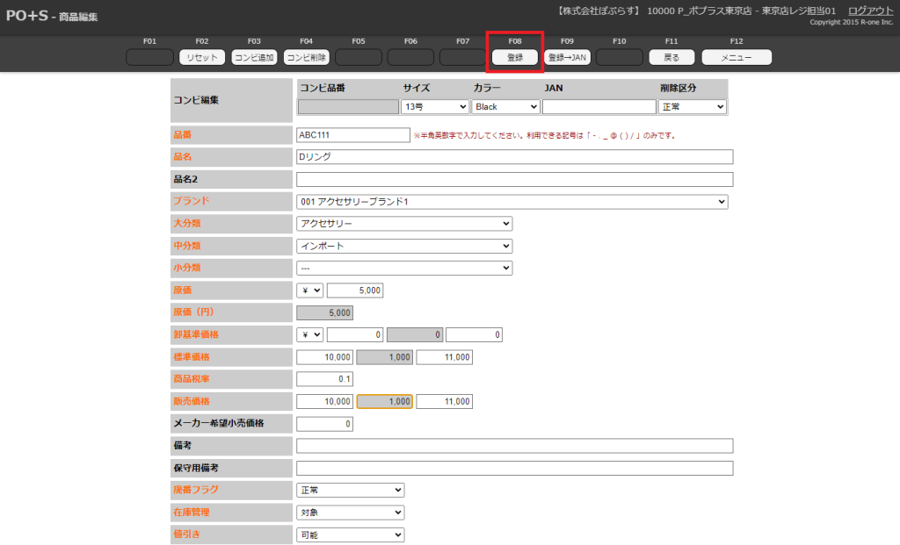Click the コンビ追加 button
Viewport: 900px width, 545px height.
(x=254, y=57)
